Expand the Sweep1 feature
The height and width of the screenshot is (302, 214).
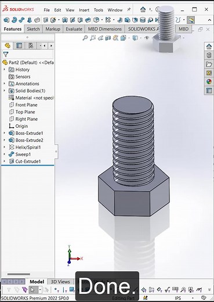5,154
